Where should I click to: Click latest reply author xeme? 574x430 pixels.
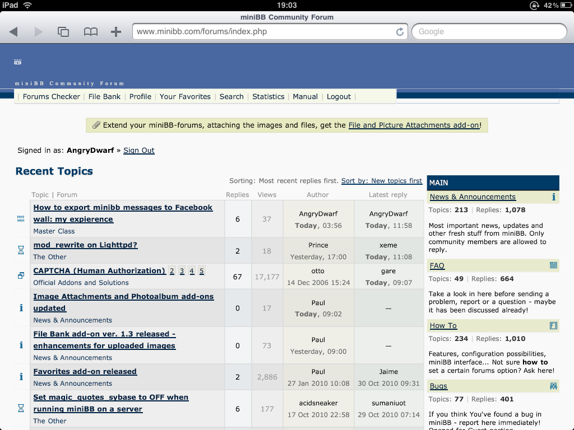(x=388, y=245)
